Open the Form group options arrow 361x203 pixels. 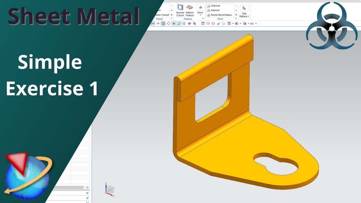coord(236,19)
